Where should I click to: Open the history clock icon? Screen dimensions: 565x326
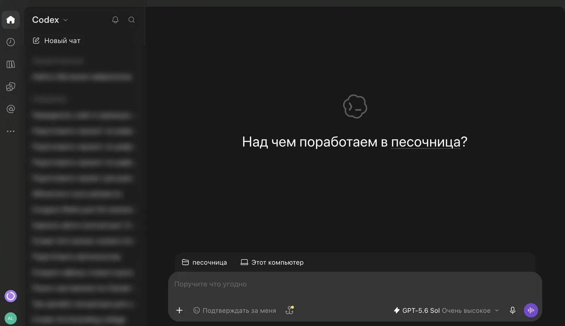[x=11, y=42]
